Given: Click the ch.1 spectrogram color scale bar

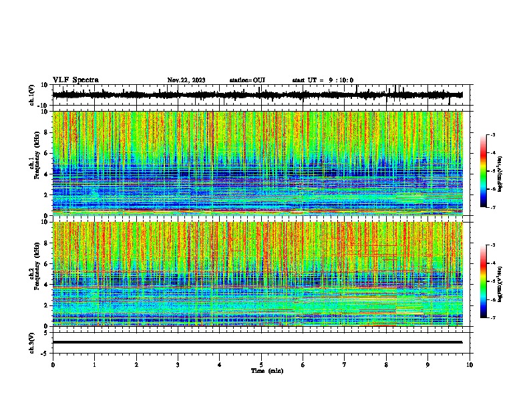Looking at the screenshot, I should pyautogui.click(x=484, y=171).
